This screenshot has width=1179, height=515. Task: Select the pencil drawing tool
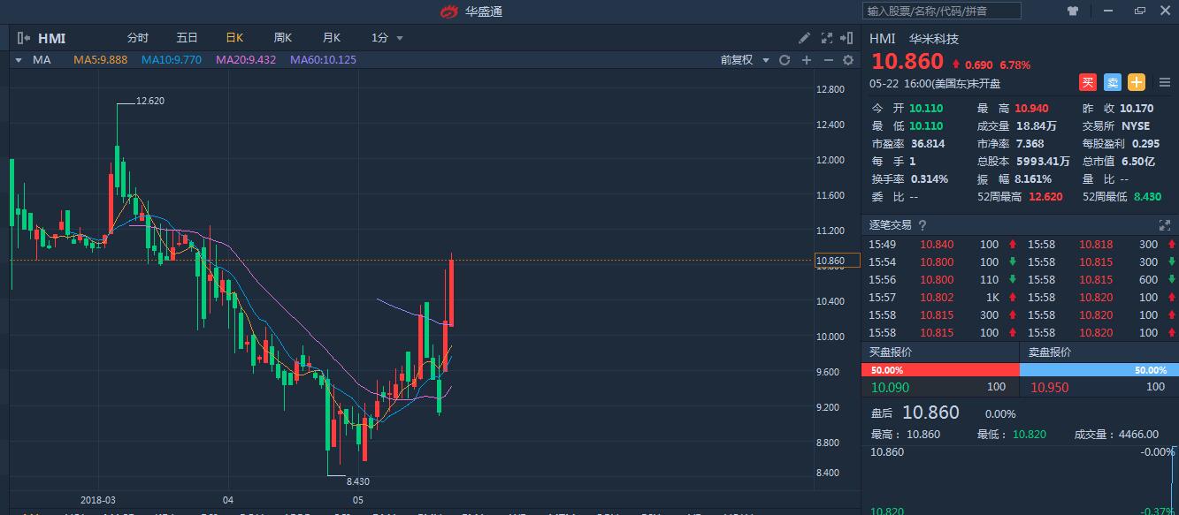[804, 38]
